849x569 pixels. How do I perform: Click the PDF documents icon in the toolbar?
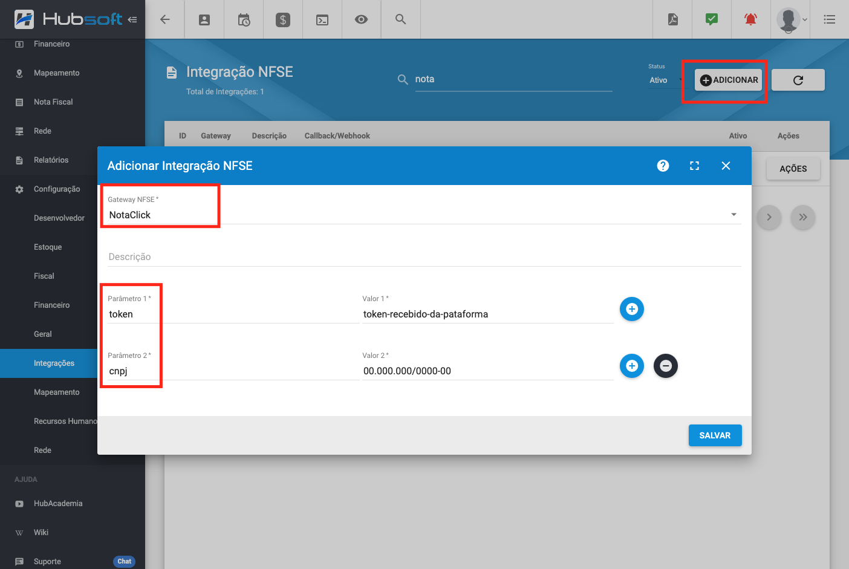(x=672, y=19)
